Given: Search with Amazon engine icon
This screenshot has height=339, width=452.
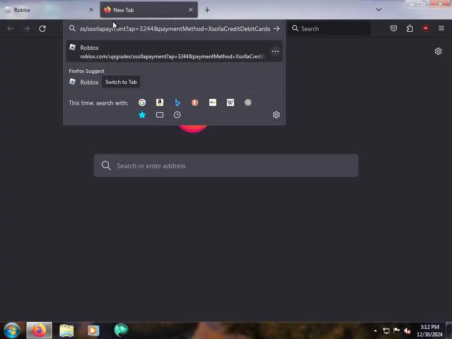Looking at the screenshot, I should coord(160,102).
